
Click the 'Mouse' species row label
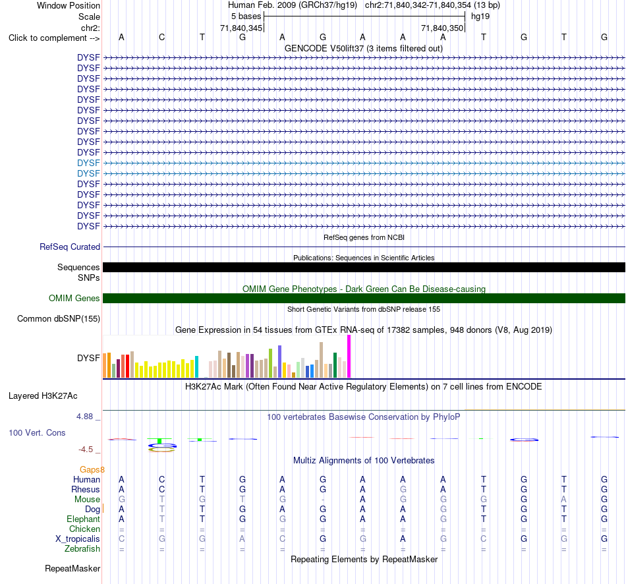pos(87,500)
